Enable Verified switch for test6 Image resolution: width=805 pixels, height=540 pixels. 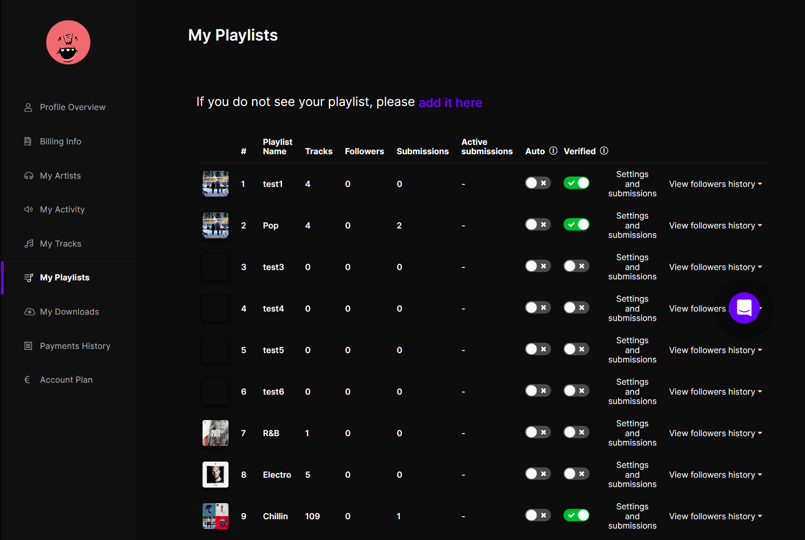coord(576,390)
